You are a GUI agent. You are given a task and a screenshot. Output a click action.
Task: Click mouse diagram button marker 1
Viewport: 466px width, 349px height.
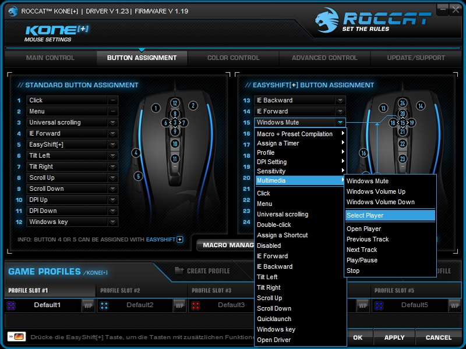coord(156,108)
